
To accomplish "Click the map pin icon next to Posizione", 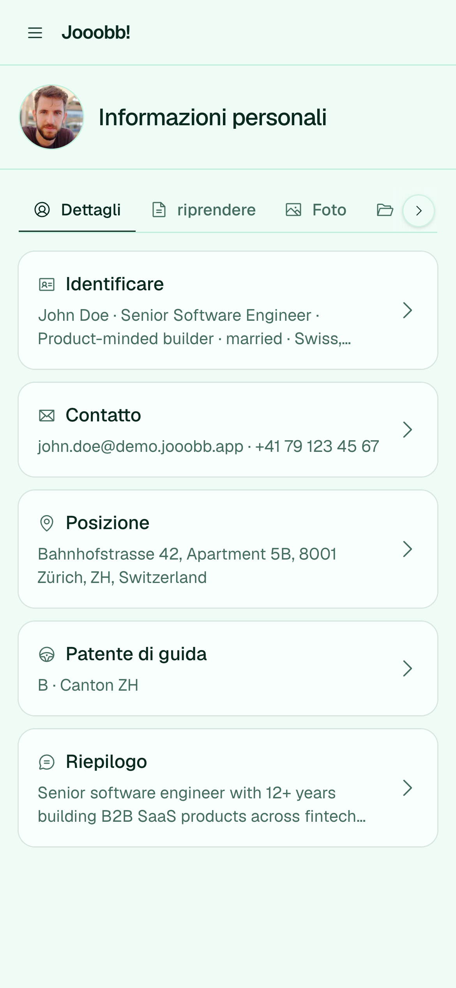I will click(x=47, y=523).
